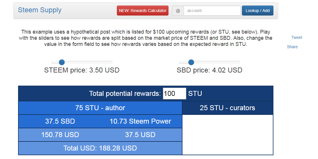Click the "SBD price: 4.02 USD" label
This screenshot has width=318, height=159.
click(x=209, y=70)
